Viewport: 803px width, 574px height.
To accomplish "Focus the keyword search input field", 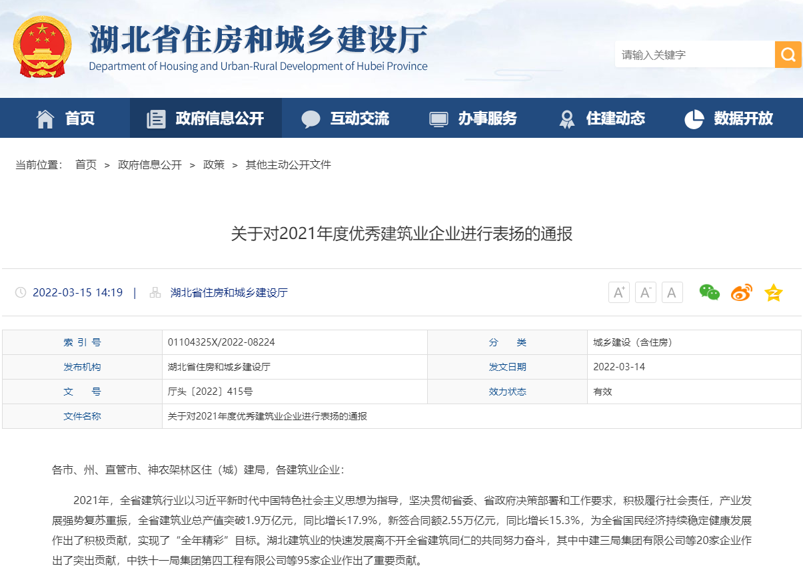I will coord(693,55).
